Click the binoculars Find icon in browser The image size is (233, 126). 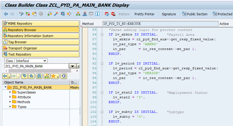tap(39, 76)
